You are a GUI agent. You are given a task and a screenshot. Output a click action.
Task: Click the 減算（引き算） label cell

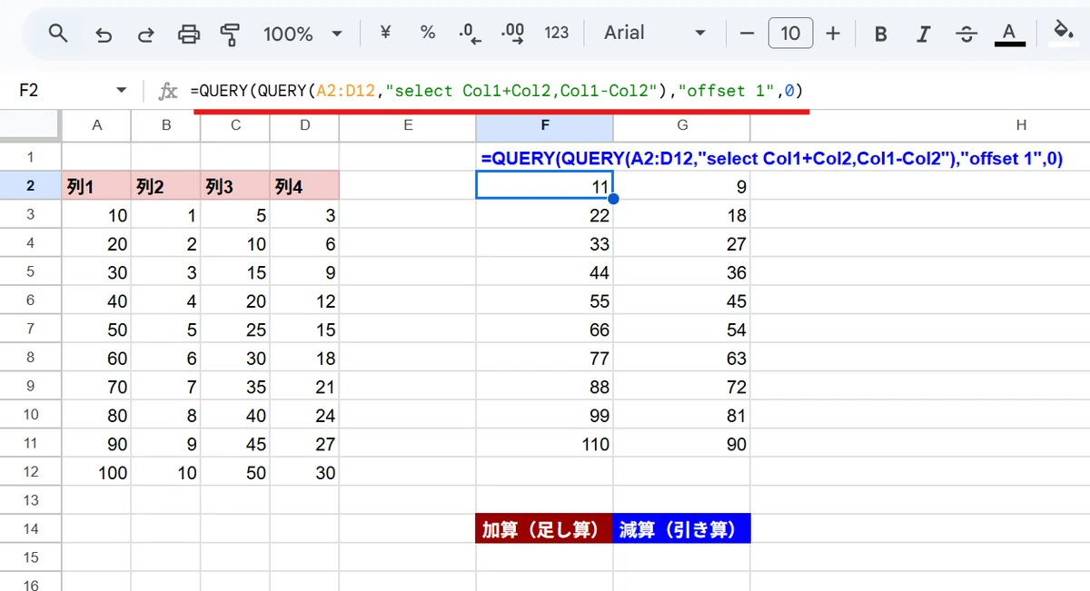(x=682, y=529)
